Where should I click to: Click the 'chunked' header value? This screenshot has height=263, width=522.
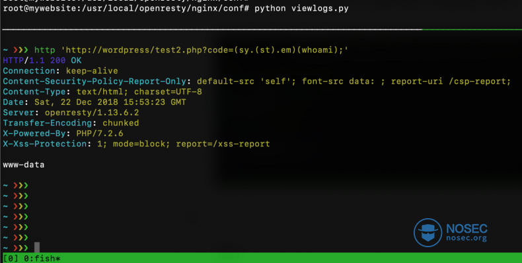(121, 123)
